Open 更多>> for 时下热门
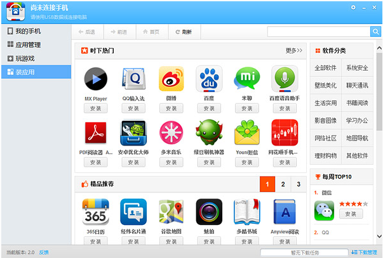The image size is (383, 258). tap(294, 51)
